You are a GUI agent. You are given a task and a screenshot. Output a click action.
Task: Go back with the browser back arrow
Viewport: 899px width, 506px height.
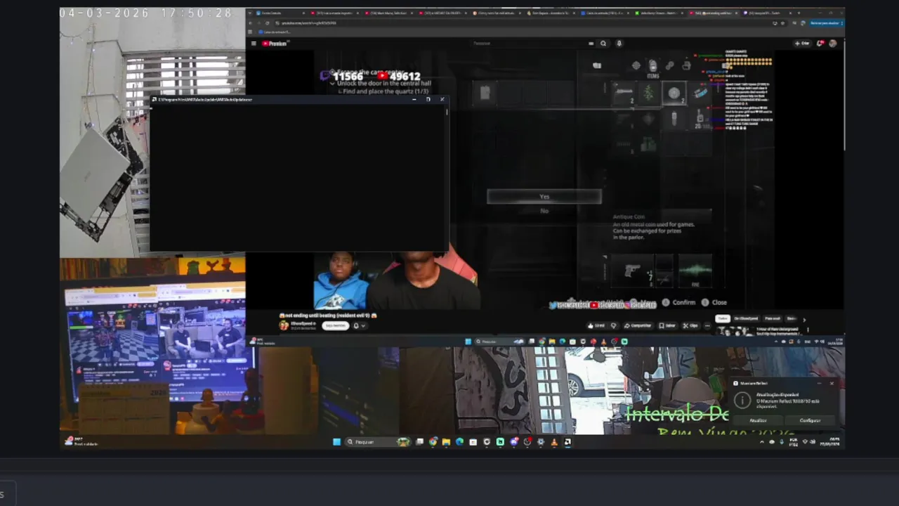click(249, 23)
